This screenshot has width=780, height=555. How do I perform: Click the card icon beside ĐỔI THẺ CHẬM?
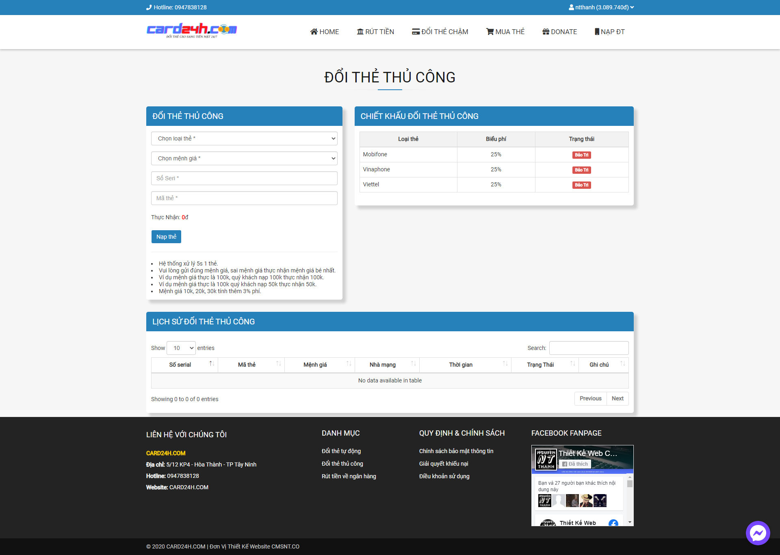coord(416,32)
